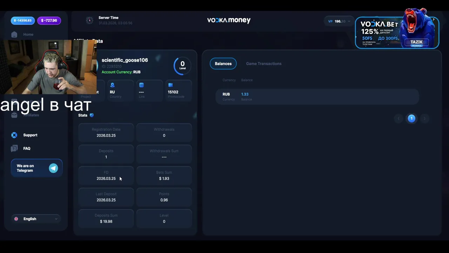Viewport: 449px width, 253px height.
Task: Click the FD 2026.03.25 cell
Action: tap(106, 175)
